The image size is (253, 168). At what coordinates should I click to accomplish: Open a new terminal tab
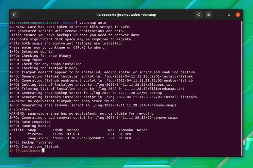15,15
